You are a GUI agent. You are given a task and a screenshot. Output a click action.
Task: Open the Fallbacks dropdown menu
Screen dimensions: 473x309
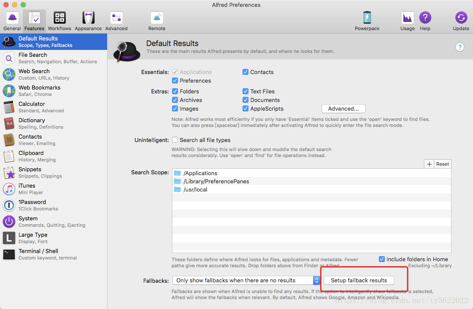click(x=246, y=280)
